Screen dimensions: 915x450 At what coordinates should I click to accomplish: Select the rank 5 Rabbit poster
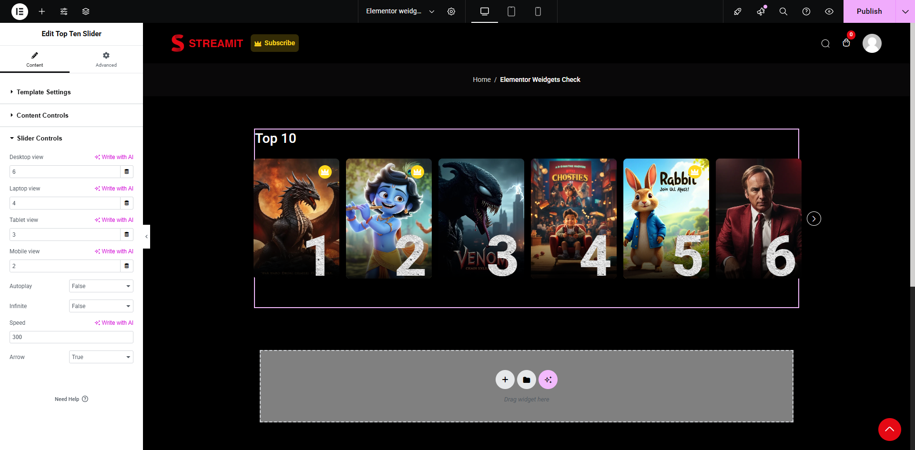click(666, 219)
